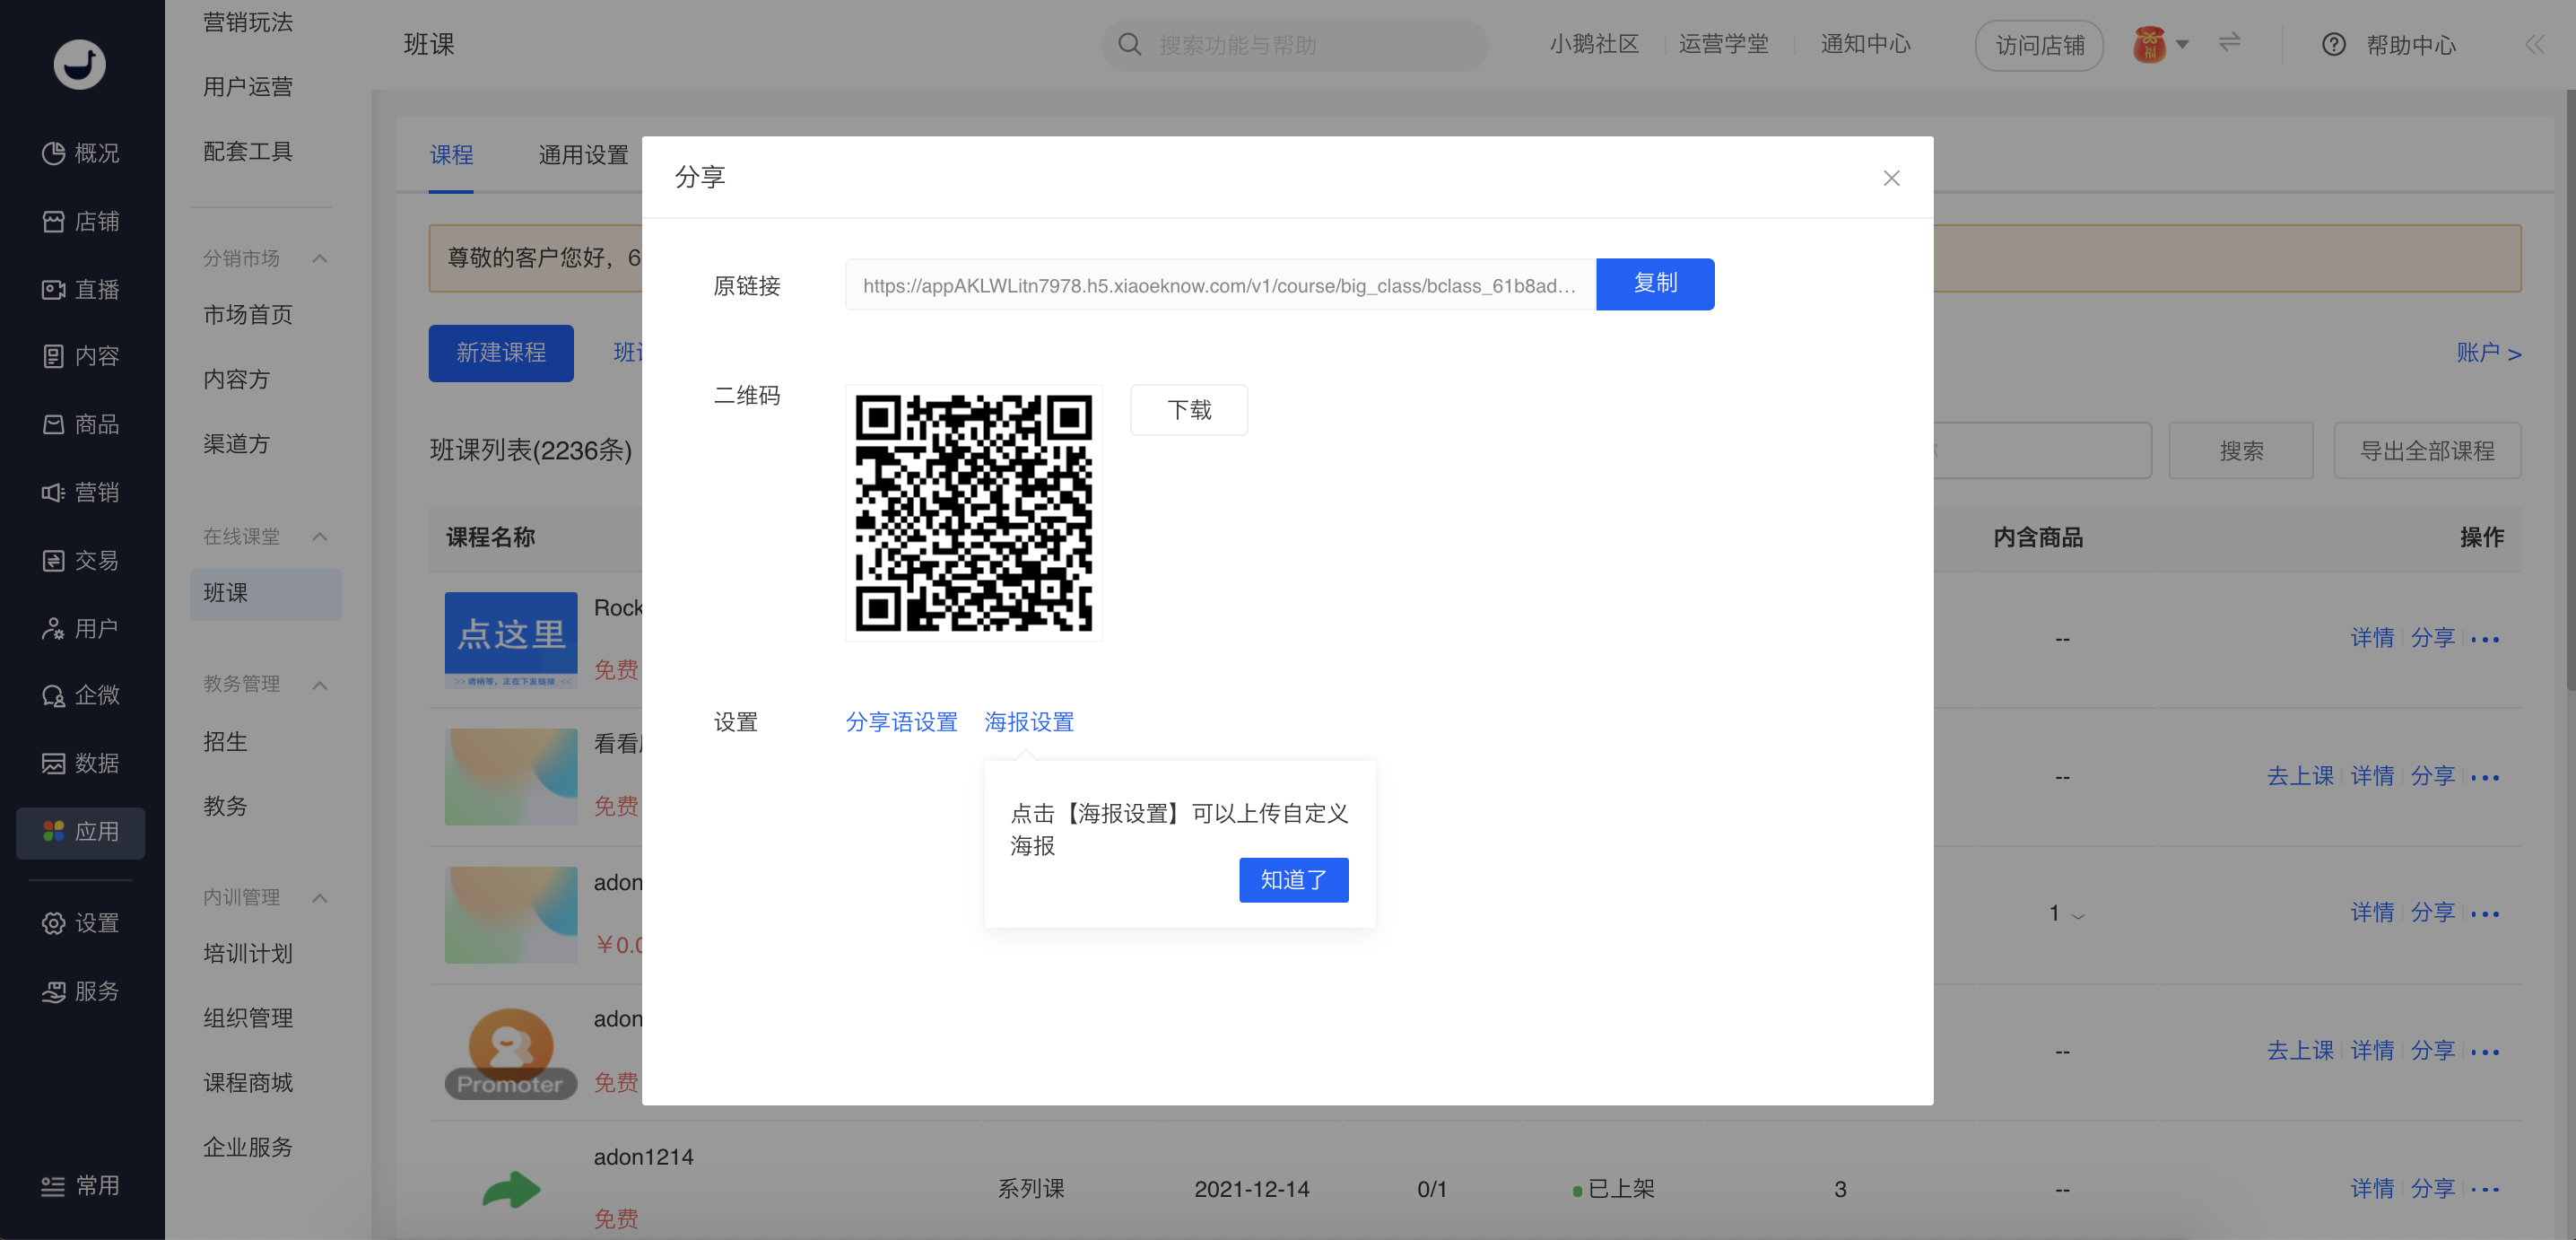2576x1240 pixels.
Task: Switch to the 通用设置 tab
Action: click(x=583, y=156)
